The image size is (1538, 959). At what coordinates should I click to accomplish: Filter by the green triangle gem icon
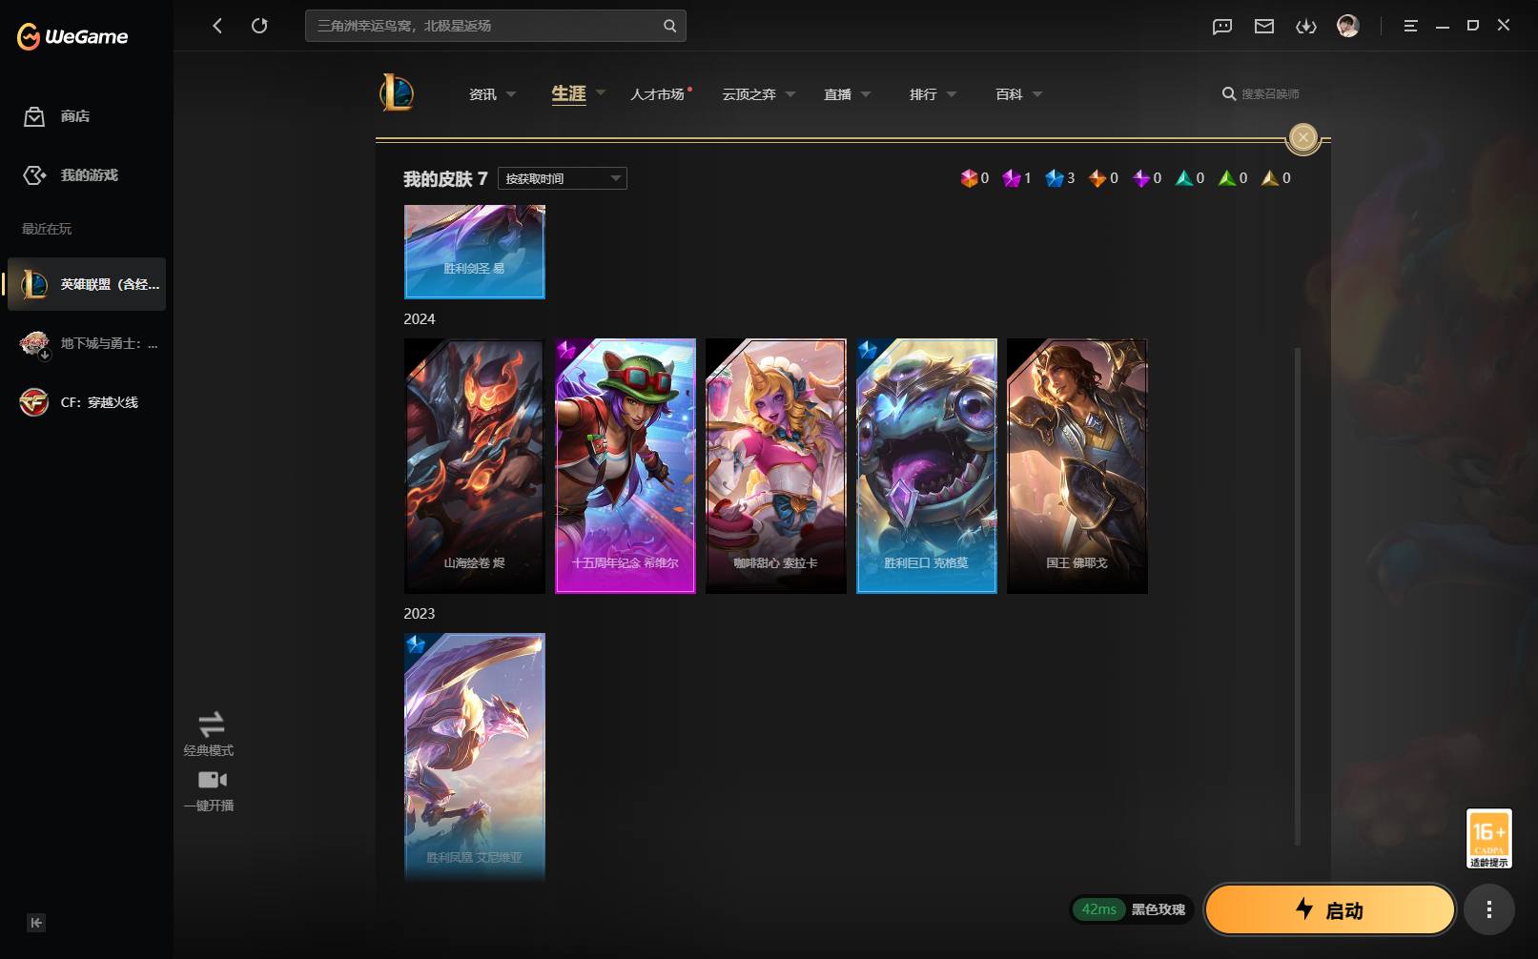[x=1227, y=178]
